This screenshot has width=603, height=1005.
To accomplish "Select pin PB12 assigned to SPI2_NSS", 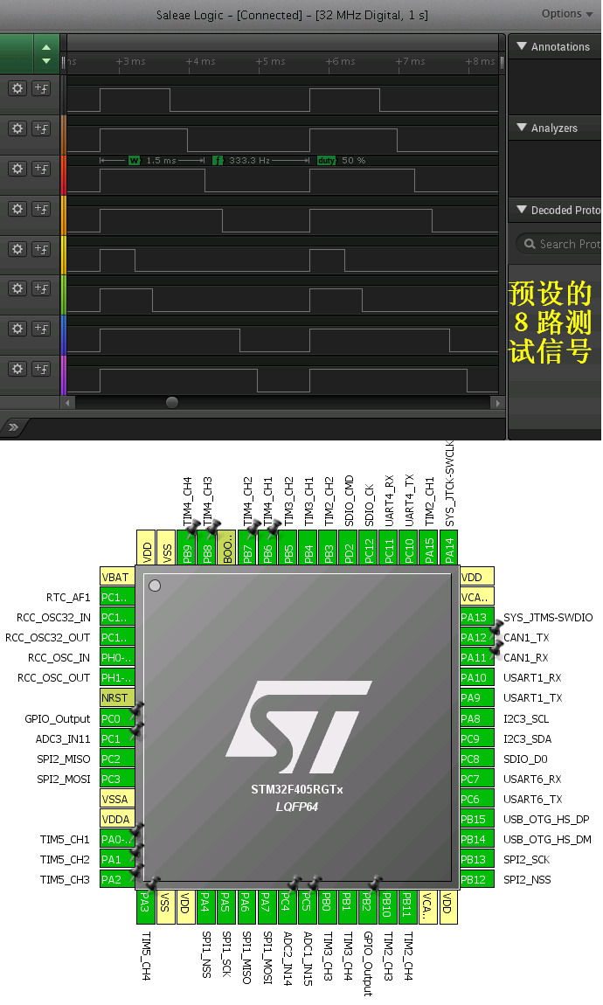I will coord(477,879).
